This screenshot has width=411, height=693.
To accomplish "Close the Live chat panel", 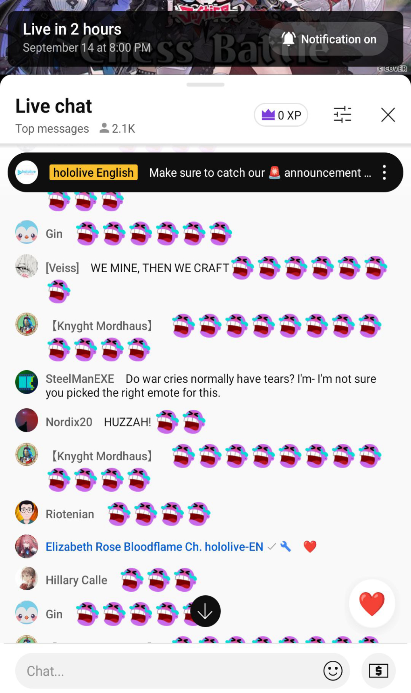I will 388,115.
